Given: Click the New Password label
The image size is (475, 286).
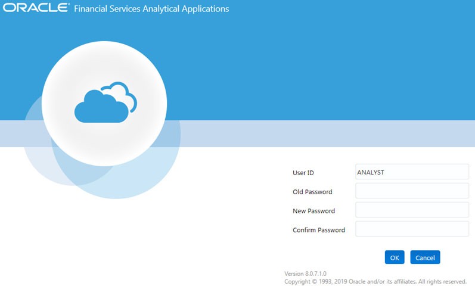Looking at the screenshot, I should tap(313, 211).
